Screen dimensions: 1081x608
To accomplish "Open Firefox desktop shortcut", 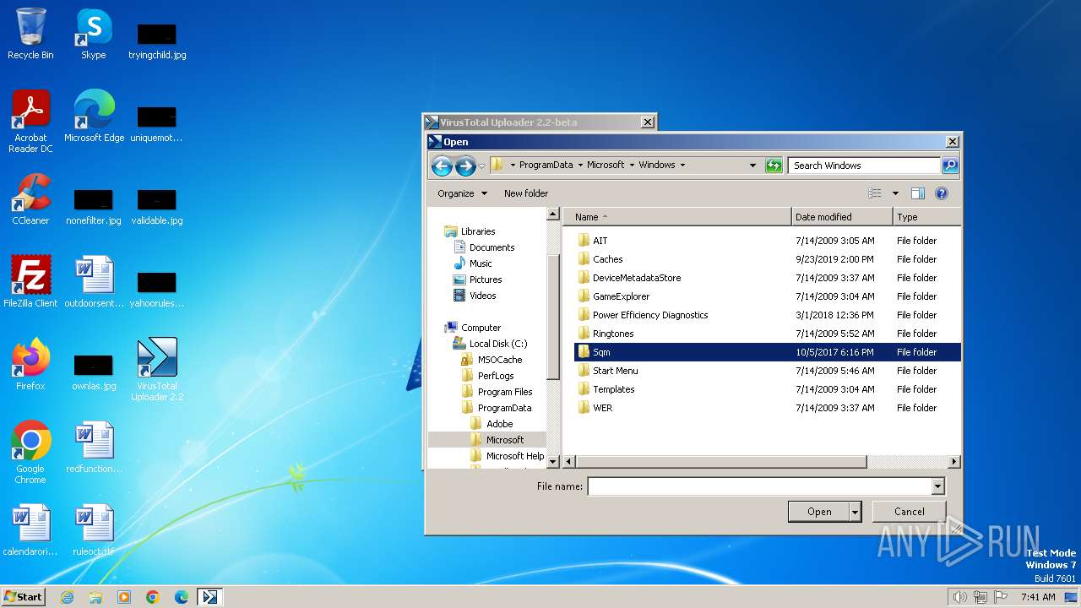I will [30, 365].
